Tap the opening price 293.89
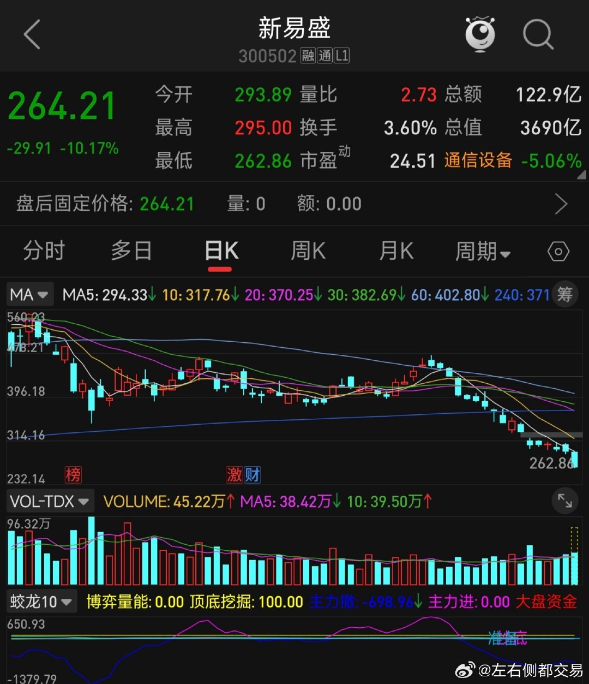This screenshot has height=684, width=589. point(263,95)
